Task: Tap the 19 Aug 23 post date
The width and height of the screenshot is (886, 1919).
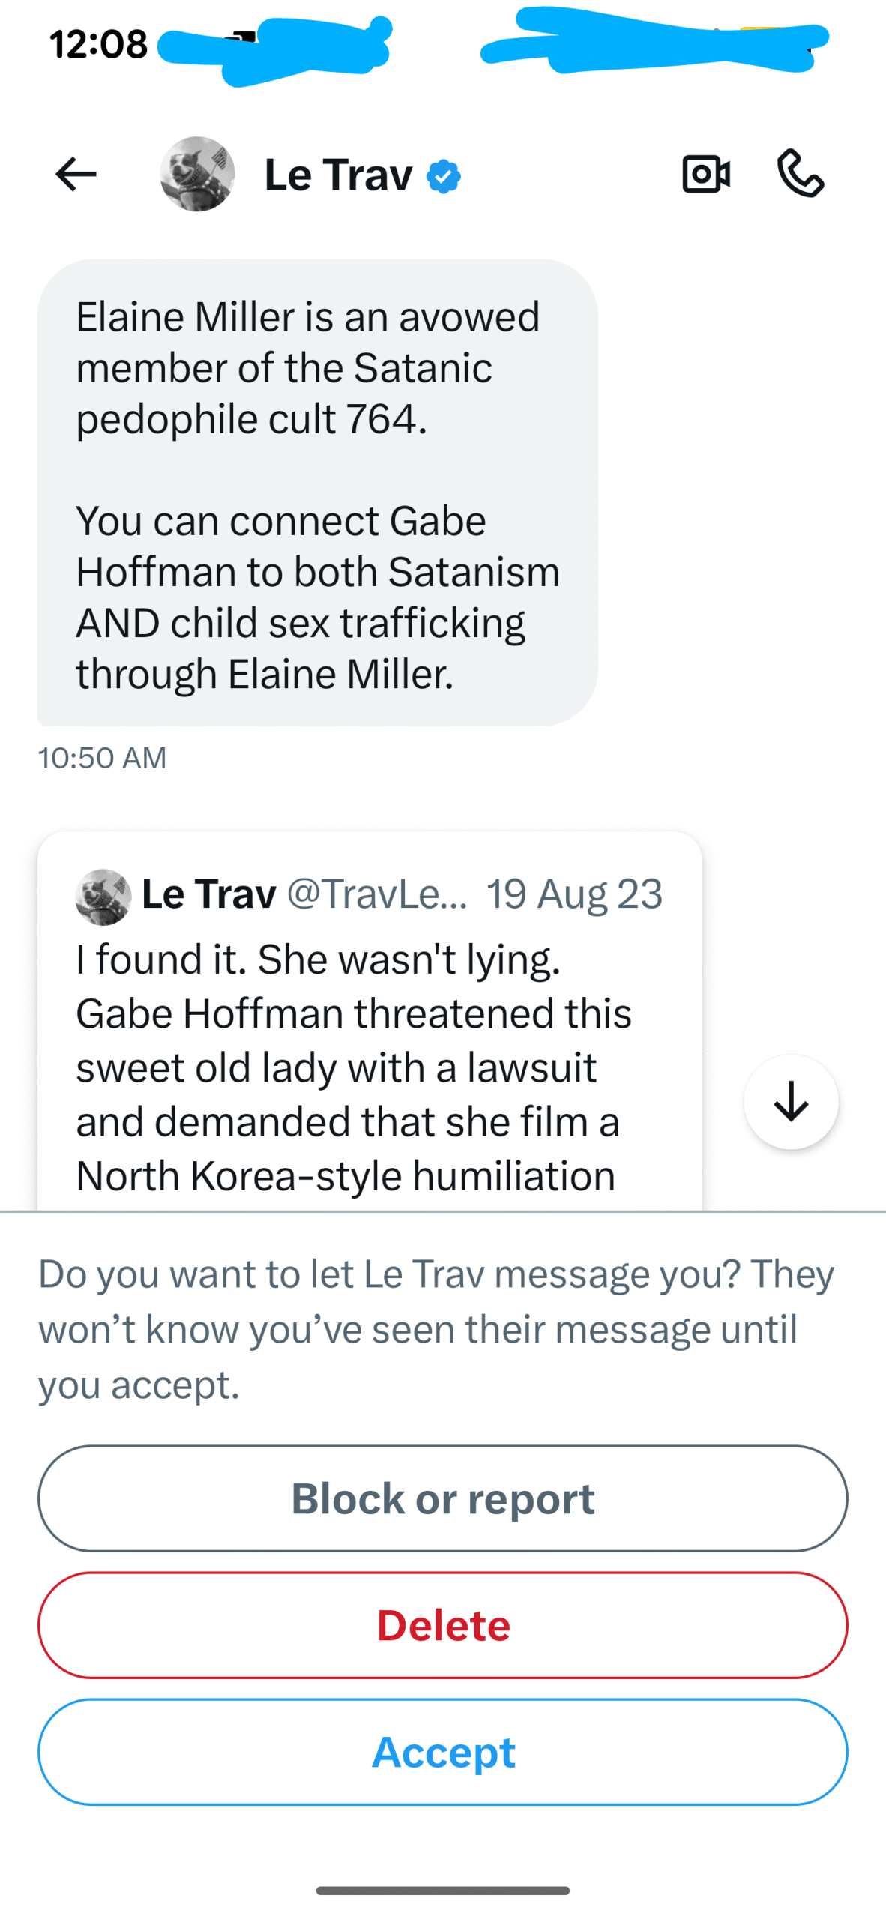Action: point(574,894)
